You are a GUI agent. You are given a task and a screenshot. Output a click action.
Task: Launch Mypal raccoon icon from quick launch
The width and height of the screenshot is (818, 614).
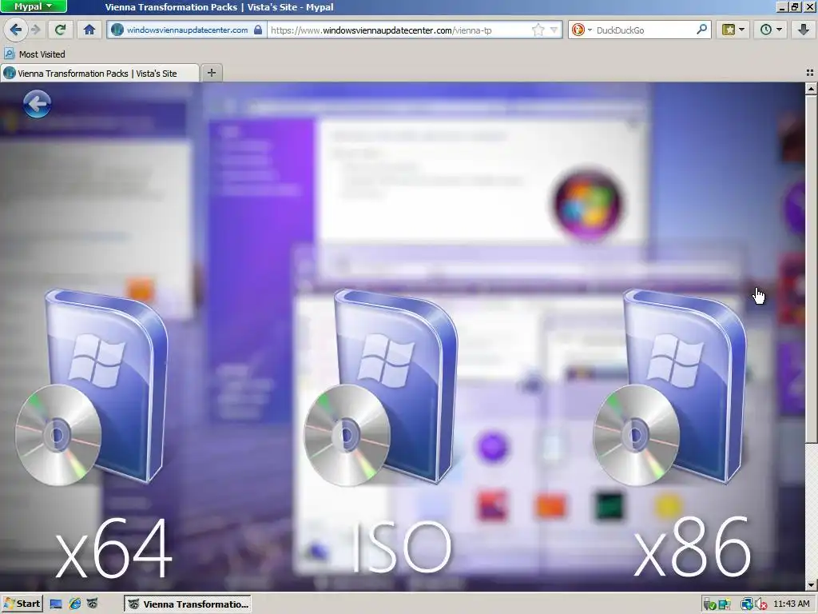pyautogui.click(x=93, y=604)
